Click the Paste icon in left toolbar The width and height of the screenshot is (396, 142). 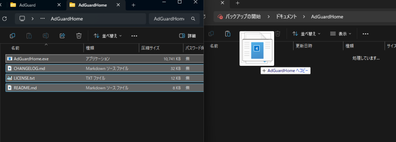[x=29, y=36]
